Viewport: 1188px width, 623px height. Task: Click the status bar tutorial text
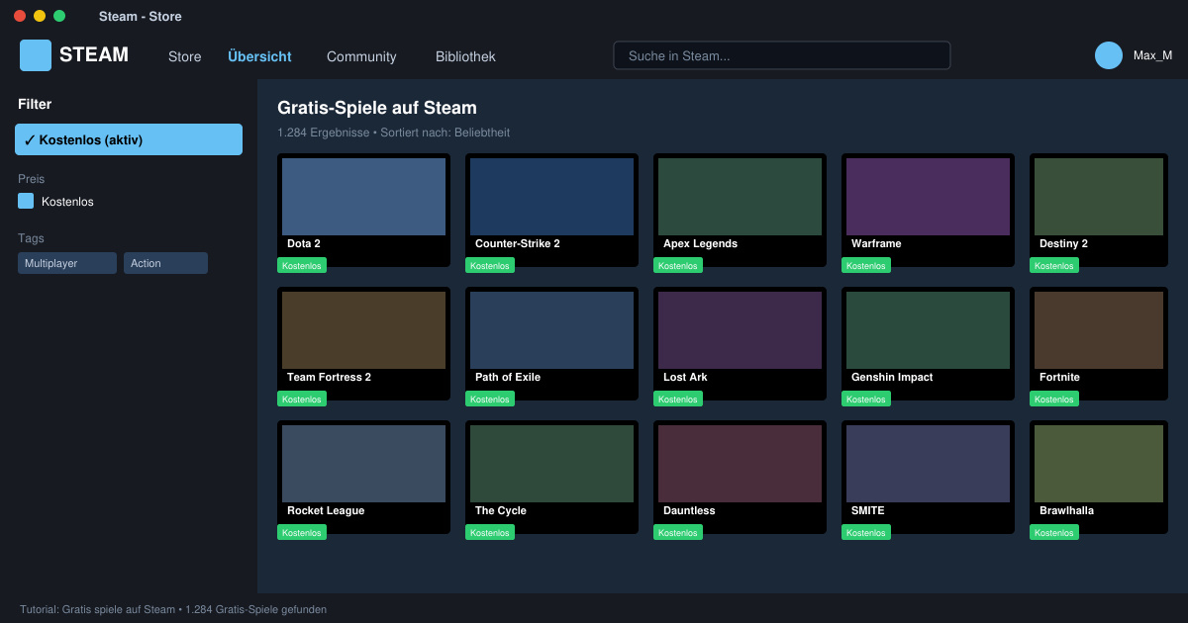click(173, 609)
